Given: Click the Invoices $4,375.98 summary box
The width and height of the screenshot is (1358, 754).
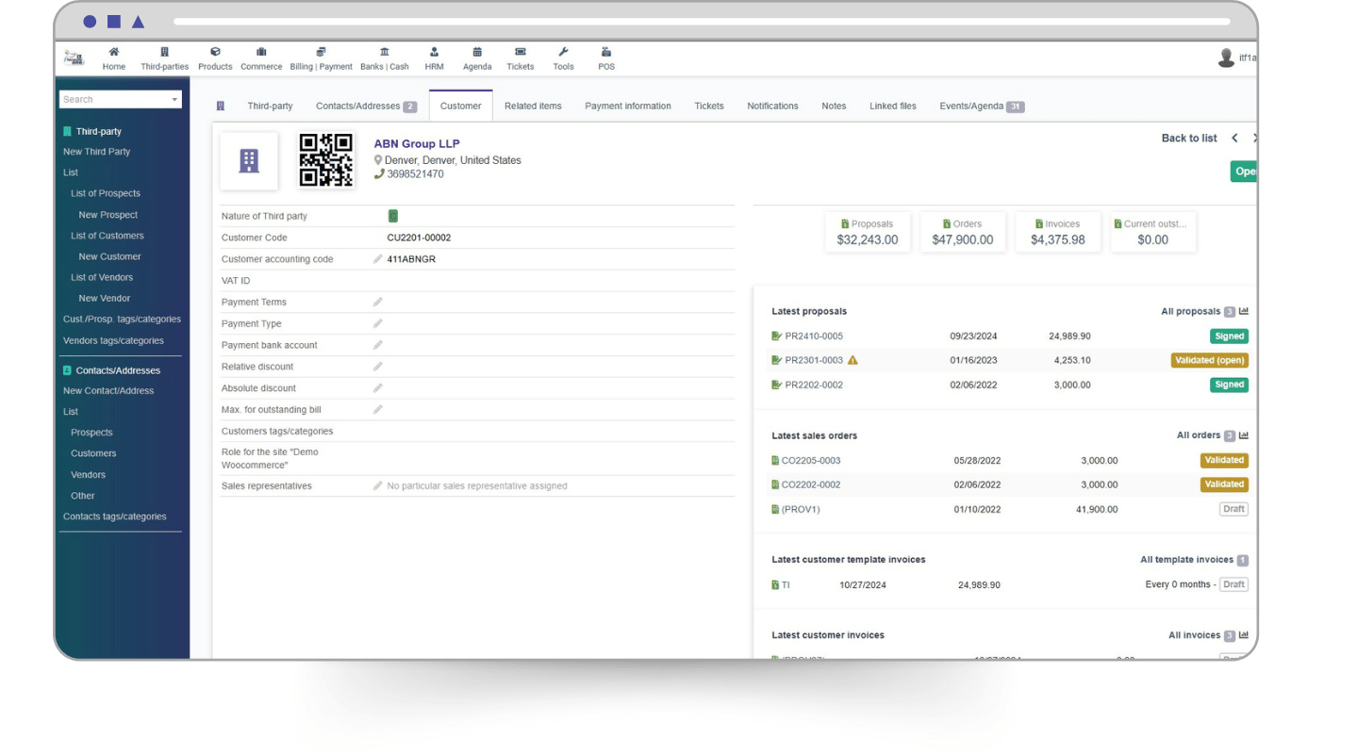Looking at the screenshot, I should point(1058,232).
